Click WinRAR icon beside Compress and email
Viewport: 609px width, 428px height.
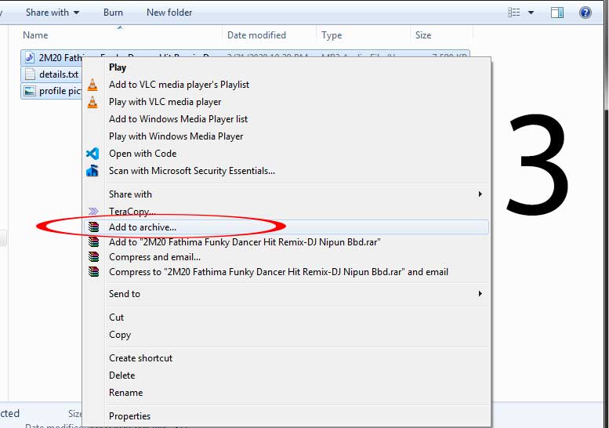[93, 257]
